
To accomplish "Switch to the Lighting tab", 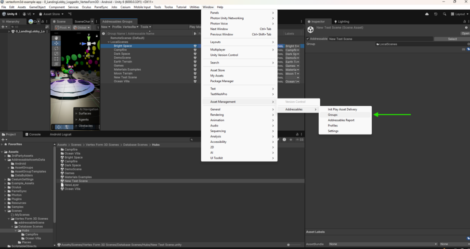I will pyautogui.click(x=342, y=22).
